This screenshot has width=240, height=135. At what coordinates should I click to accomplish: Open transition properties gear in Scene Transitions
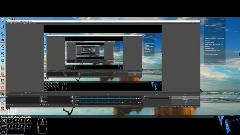(x=170, y=97)
